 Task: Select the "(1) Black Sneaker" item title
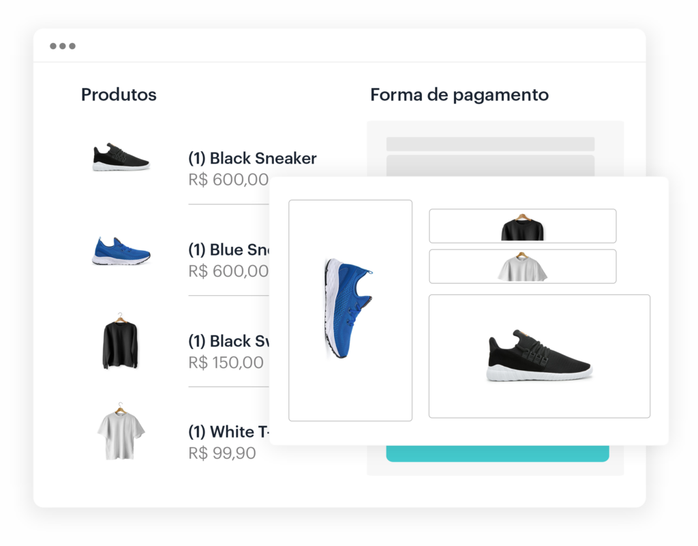click(252, 158)
